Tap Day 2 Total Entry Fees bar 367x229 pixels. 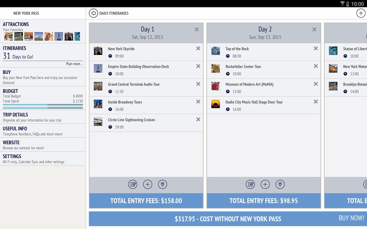(x=263, y=201)
